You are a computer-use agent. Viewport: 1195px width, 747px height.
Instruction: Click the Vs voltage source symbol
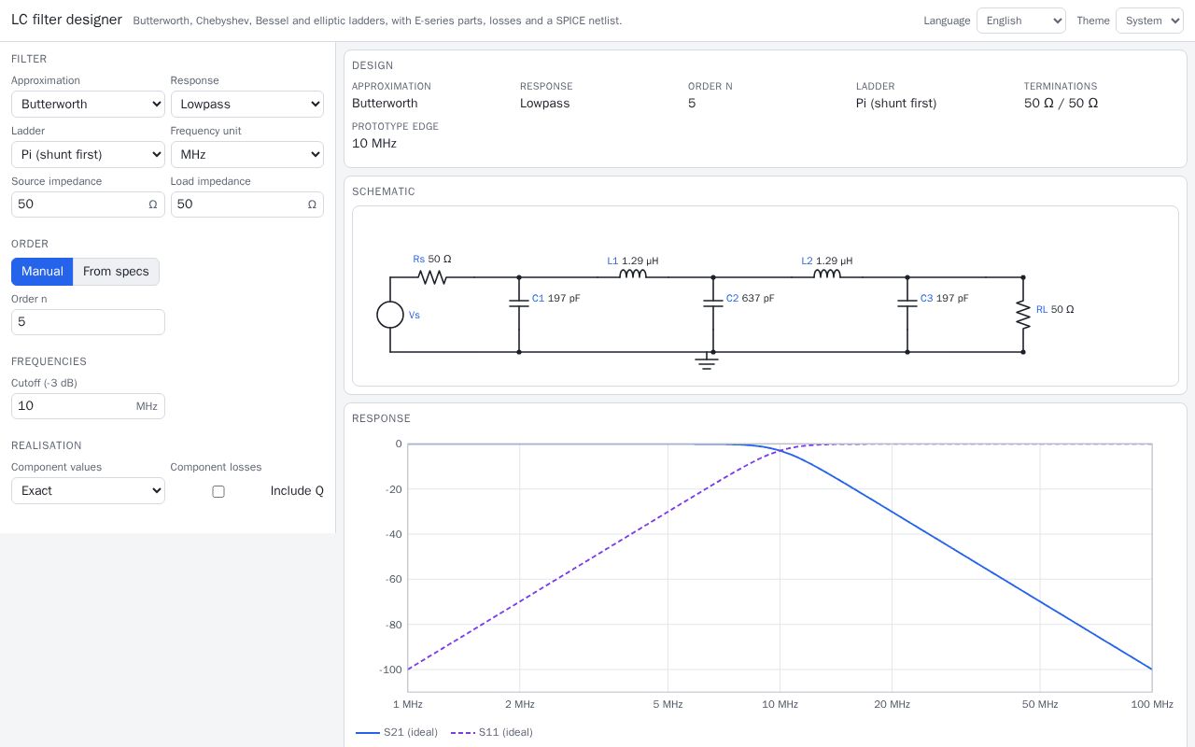(390, 315)
